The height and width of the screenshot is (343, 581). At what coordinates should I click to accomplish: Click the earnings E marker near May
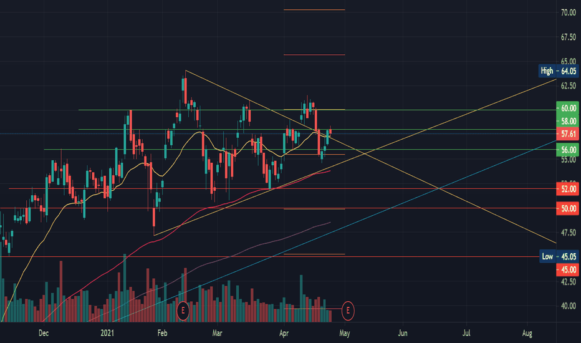coord(348,311)
